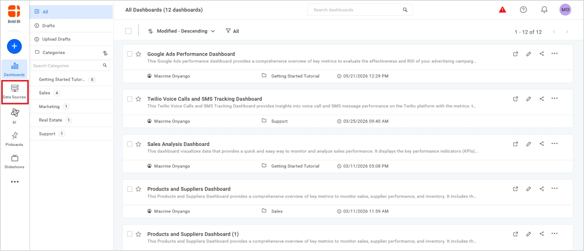Image resolution: width=584 pixels, height=251 pixels.
Task: Open more options for Sales Analysis Dashboard
Action: click(554, 144)
